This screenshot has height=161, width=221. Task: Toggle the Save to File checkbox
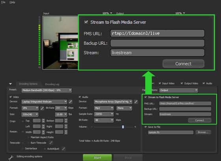pyautogui.click(x=146, y=127)
